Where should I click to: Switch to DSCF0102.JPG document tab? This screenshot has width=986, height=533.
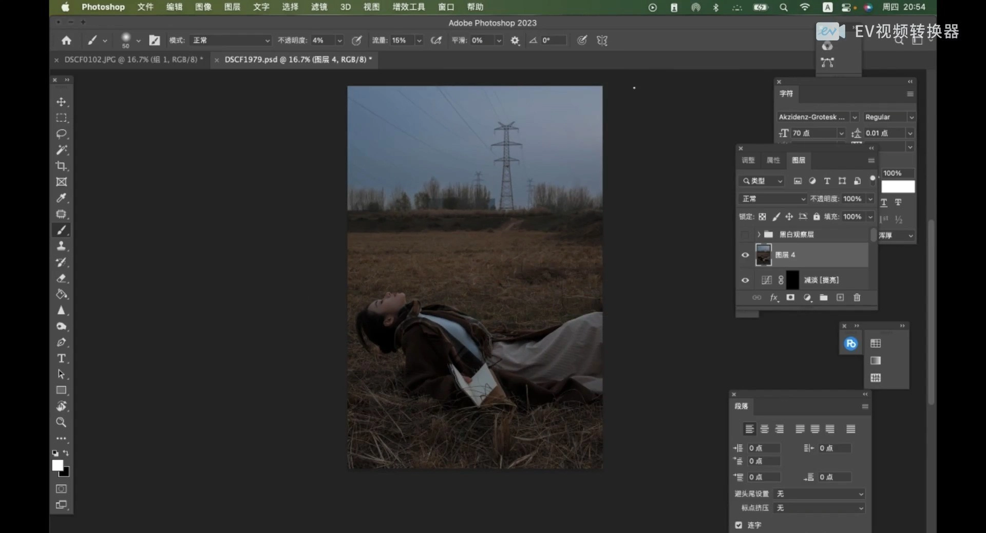(x=133, y=60)
